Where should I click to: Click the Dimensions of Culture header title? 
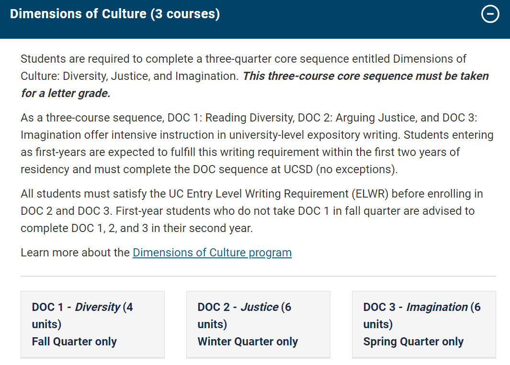click(x=78, y=14)
